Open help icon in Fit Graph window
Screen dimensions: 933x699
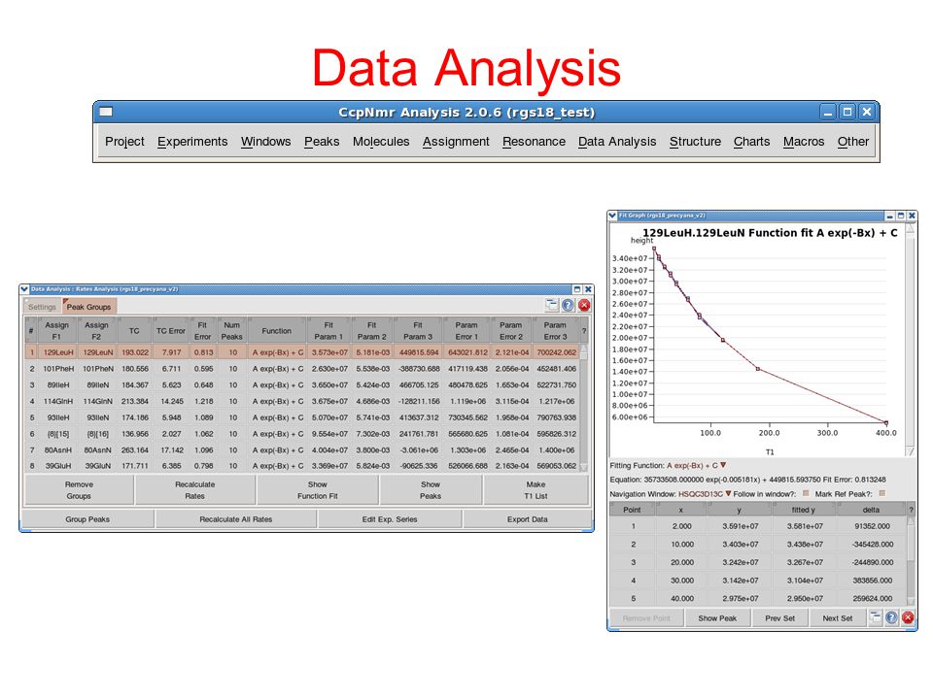[x=891, y=617]
